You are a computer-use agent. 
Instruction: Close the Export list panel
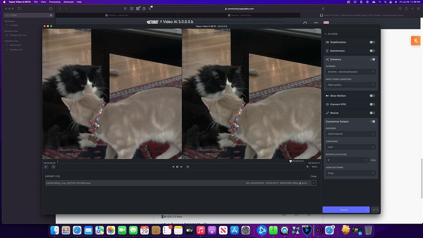[x=314, y=176]
